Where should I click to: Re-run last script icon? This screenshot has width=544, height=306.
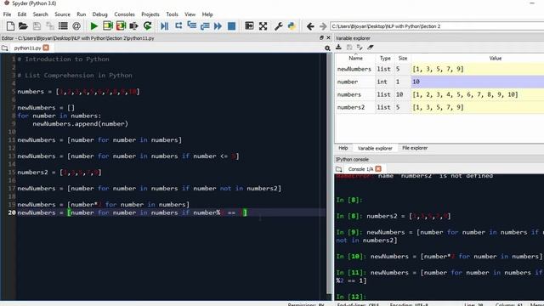click(x=147, y=26)
